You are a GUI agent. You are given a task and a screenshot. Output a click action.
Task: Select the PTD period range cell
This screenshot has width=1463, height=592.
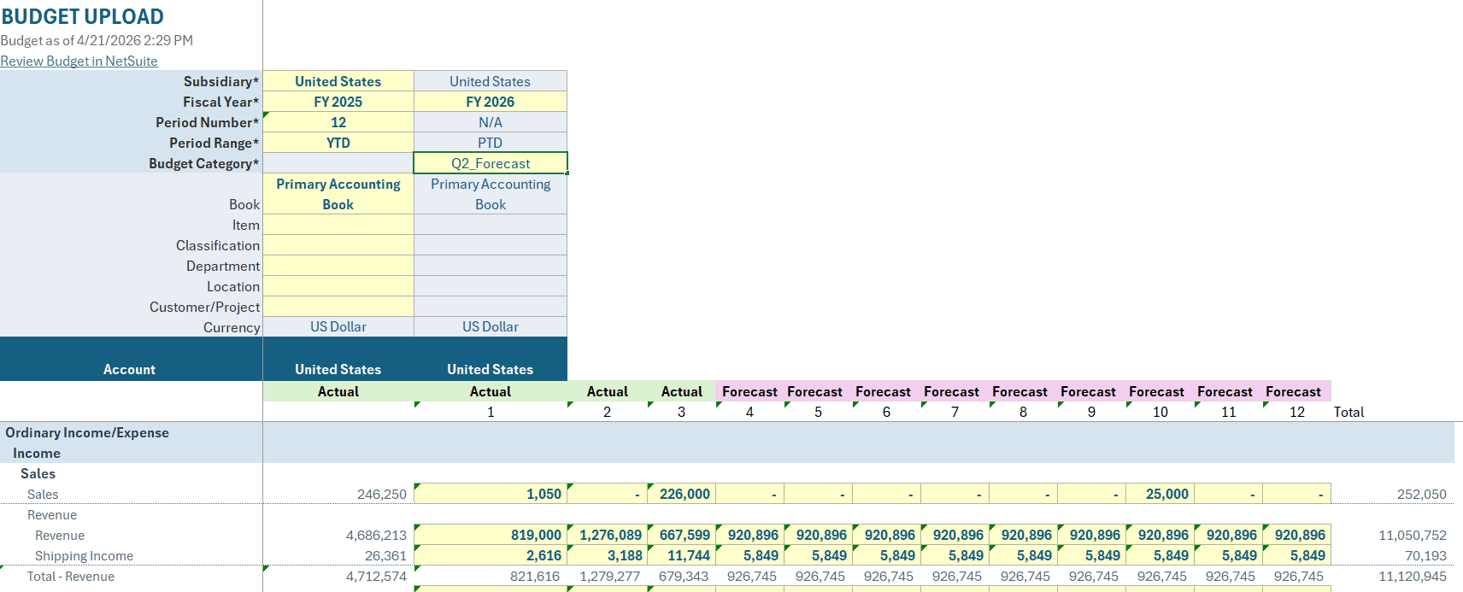491,143
